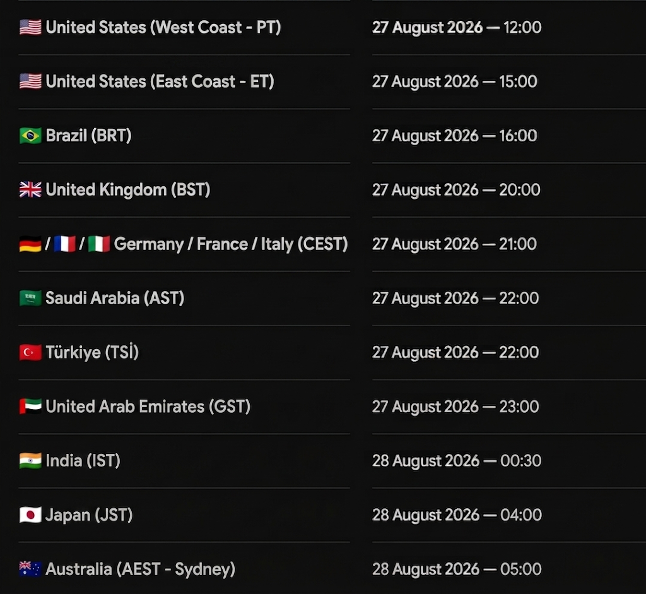Select the India time 28 August 2026 — 00:30
The image size is (646, 594).
[x=457, y=461]
